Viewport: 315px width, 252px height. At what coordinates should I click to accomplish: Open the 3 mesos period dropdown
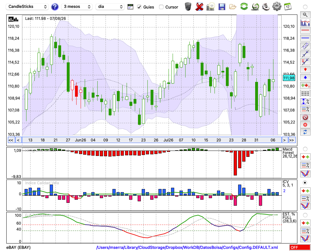click(77, 7)
